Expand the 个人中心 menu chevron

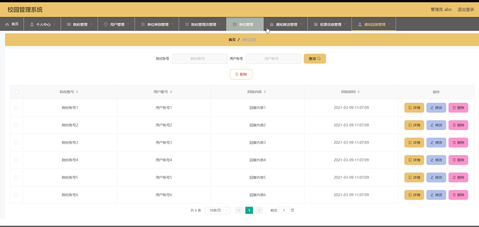[54, 24]
